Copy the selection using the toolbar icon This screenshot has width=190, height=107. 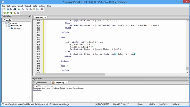point(31,9)
